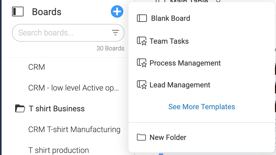Click the Team Tasks template star icon

142,41
